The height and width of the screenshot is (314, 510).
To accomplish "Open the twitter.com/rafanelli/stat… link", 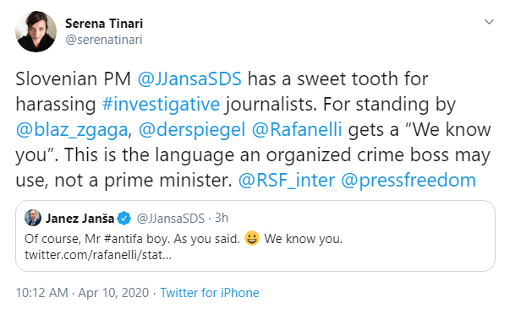I will 98,255.
